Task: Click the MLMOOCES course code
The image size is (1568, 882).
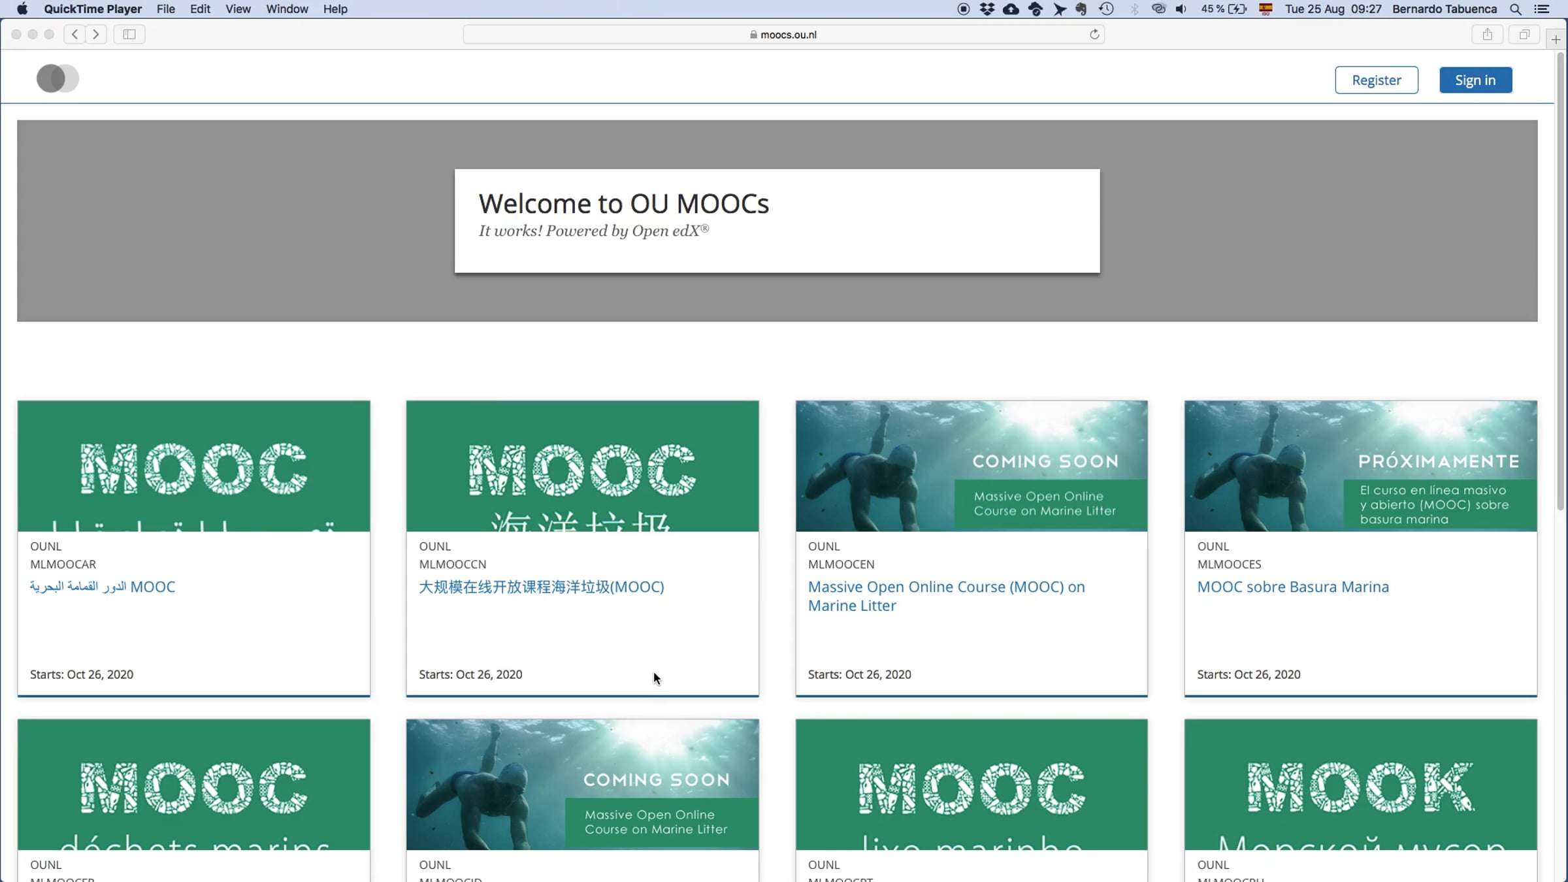Action: [x=1230, y=564]
